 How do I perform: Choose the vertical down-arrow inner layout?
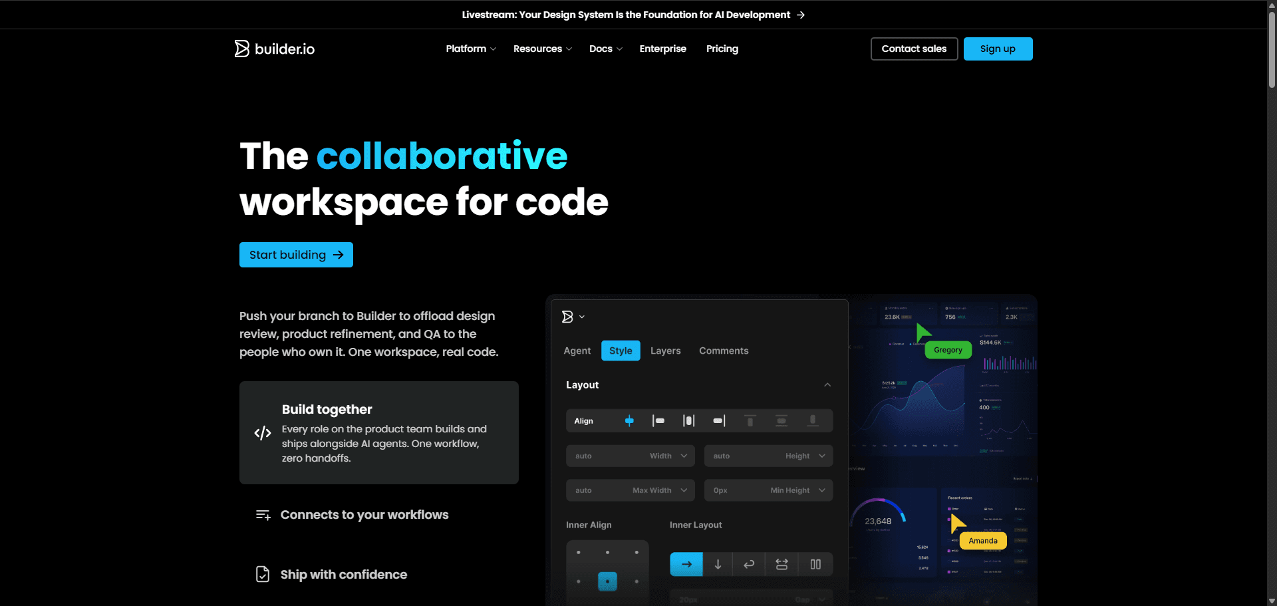pos(718,564)
